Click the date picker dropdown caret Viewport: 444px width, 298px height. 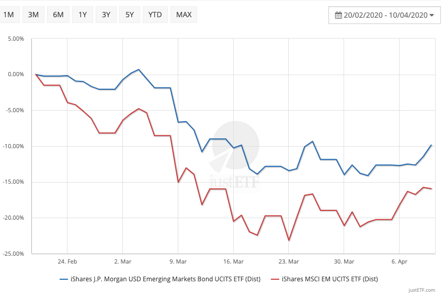pos(431,15)
